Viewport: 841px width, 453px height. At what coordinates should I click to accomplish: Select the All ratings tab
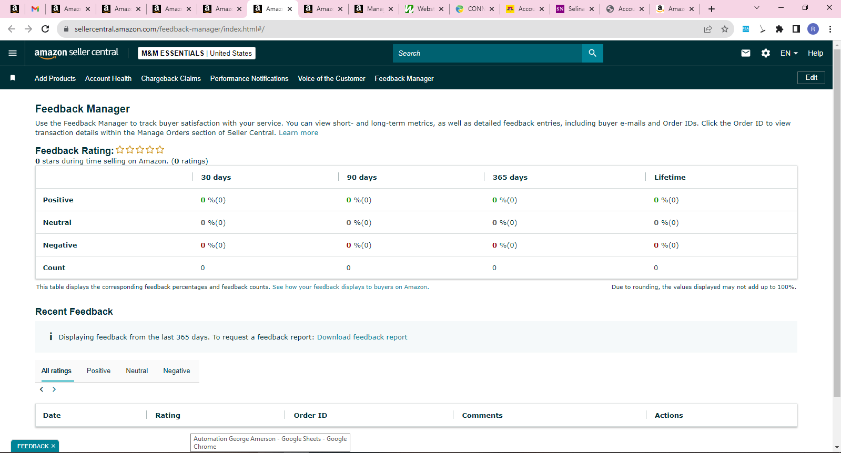(x=56, y=371)
